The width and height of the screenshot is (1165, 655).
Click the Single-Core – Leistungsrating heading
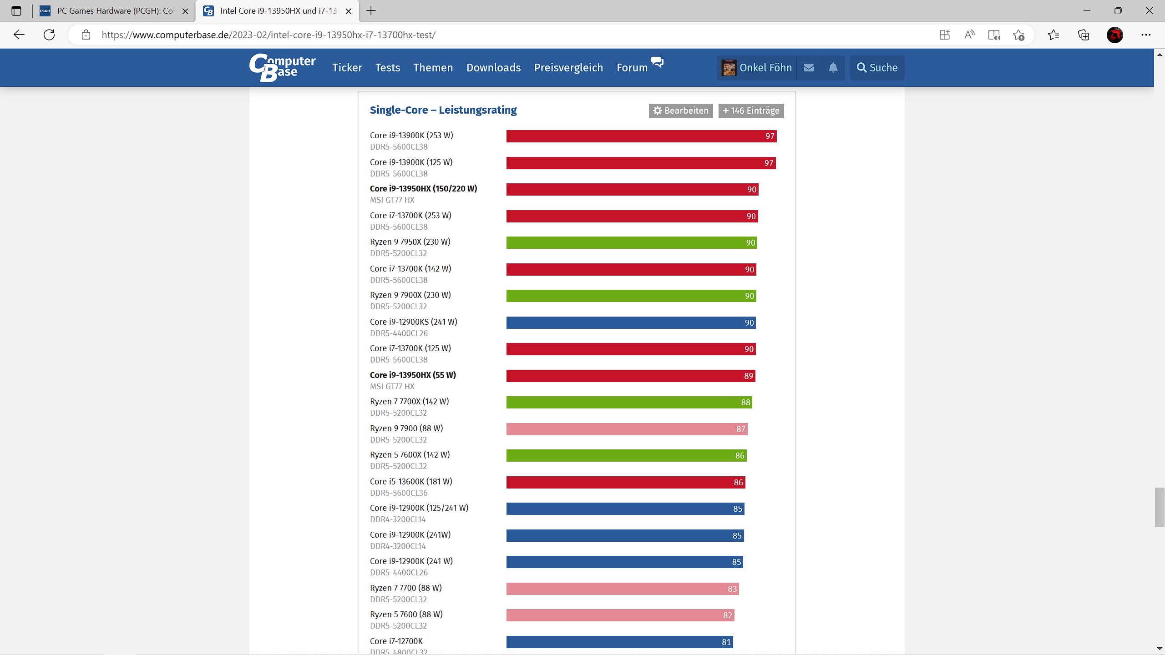coord(443,110)
